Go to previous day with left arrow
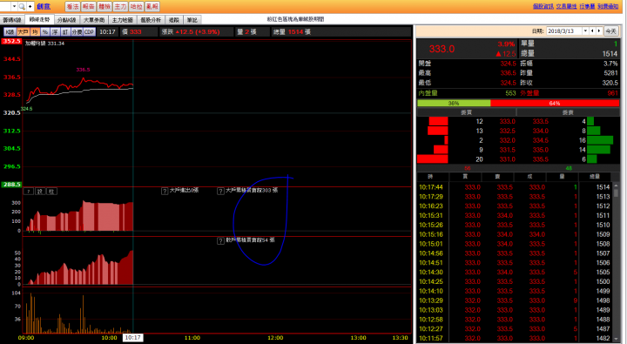627x344 pixels. coord(592,30)
